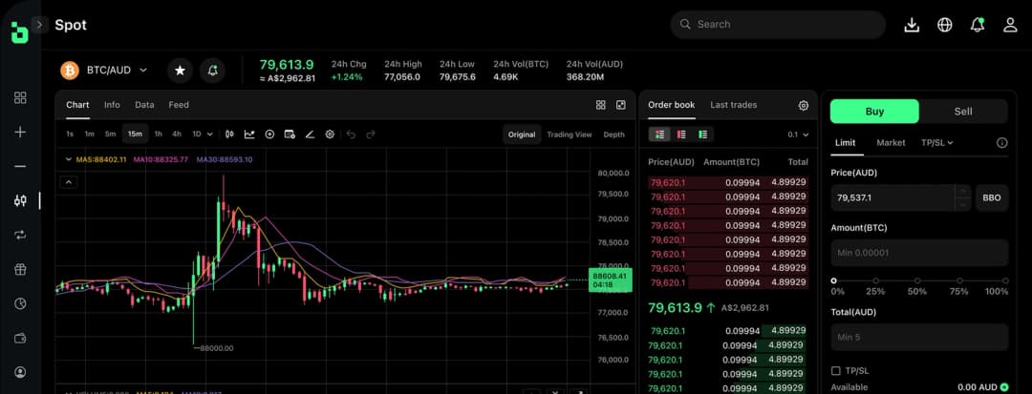Screen dimensions: 1032x394
Task: Switch to the Chart tab
Action: (x=77, y=105)
